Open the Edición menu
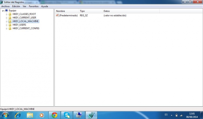 pos(16,6)
